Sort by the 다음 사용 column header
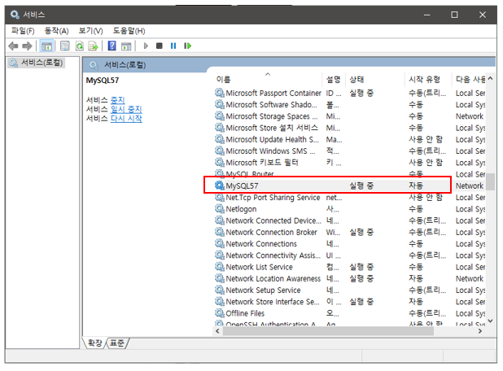503x371 pixels. pos(470,80)
